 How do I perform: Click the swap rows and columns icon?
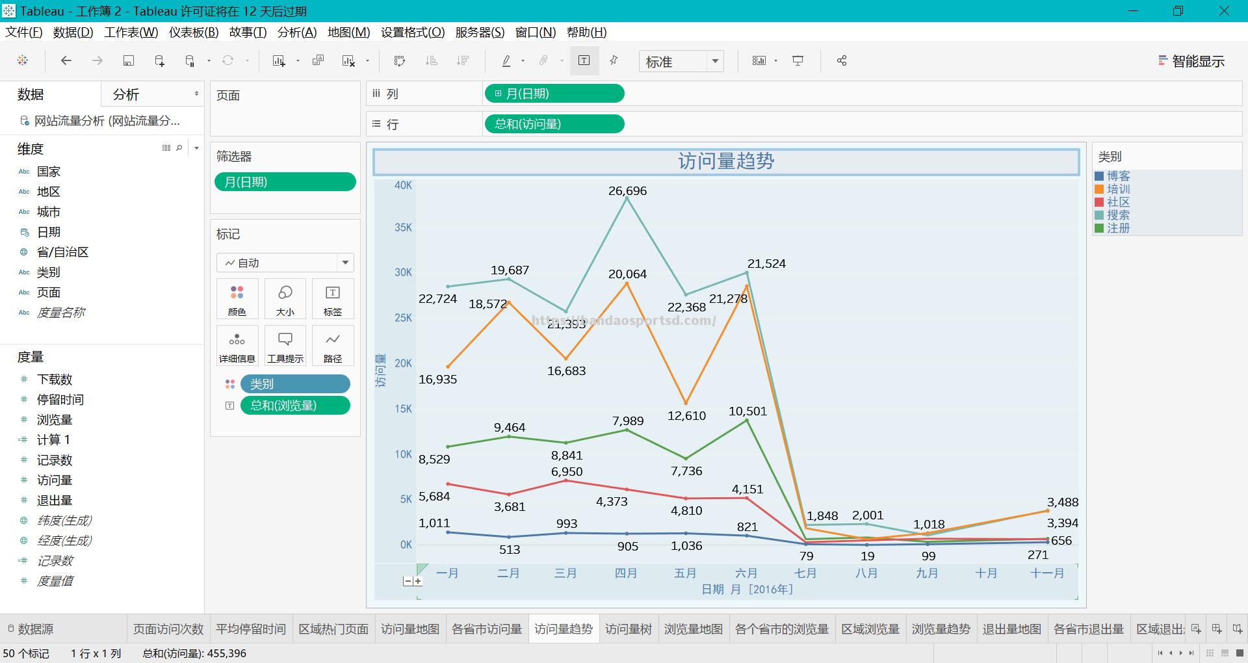400,60
